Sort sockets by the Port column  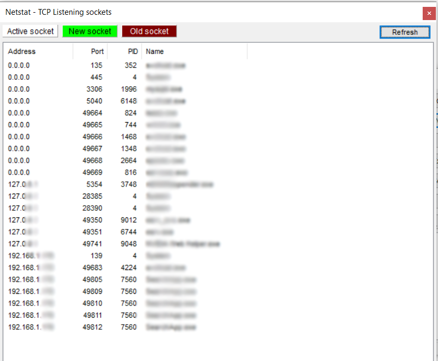tap(97, 51)
